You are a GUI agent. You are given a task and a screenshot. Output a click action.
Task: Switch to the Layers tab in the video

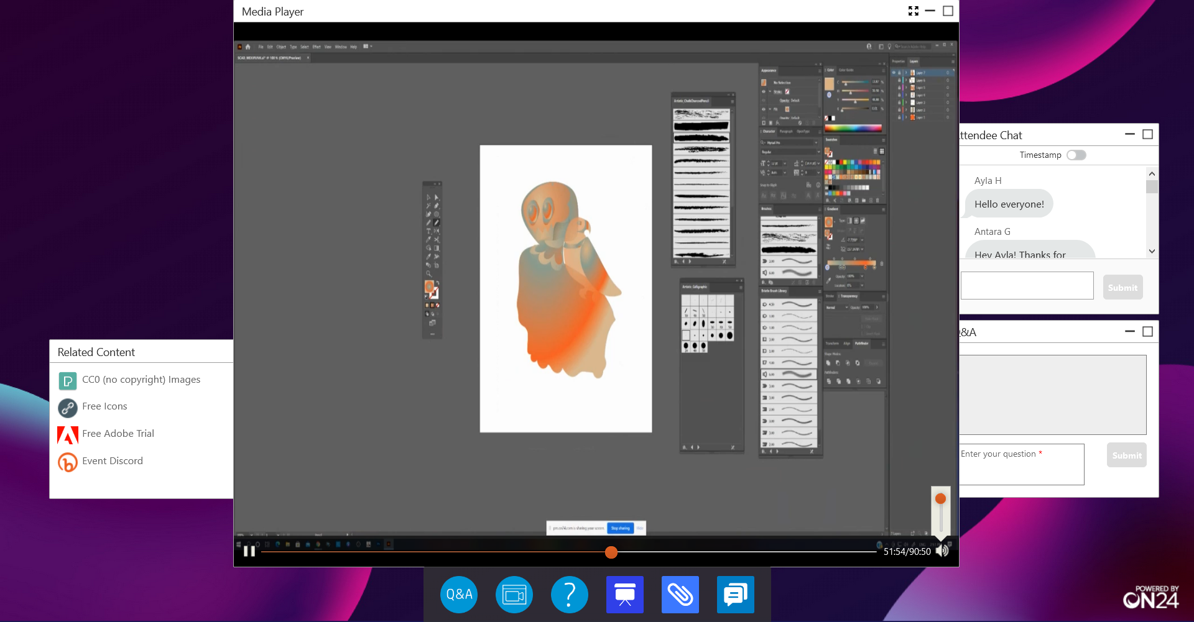click(914, 62)
